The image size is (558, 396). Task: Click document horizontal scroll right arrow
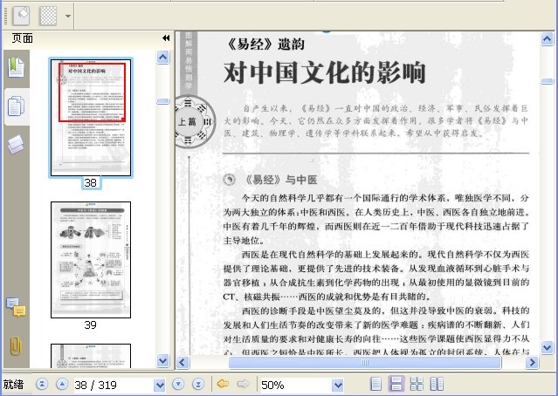click(x=533, y=363)
